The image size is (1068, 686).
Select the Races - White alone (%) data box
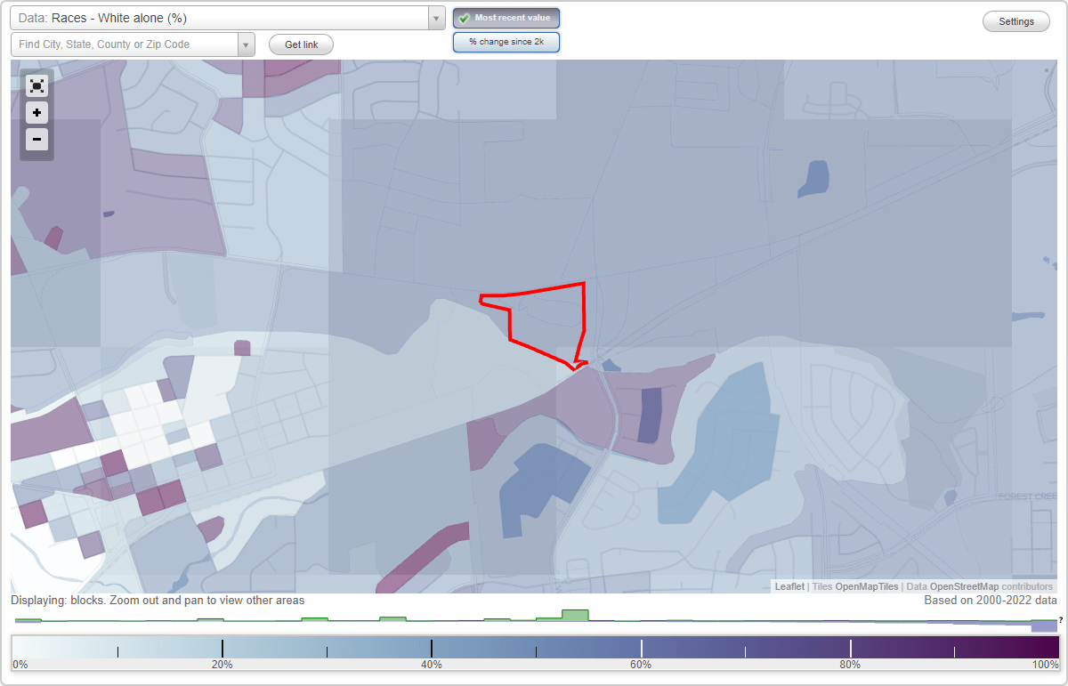(x=219, y=18)
